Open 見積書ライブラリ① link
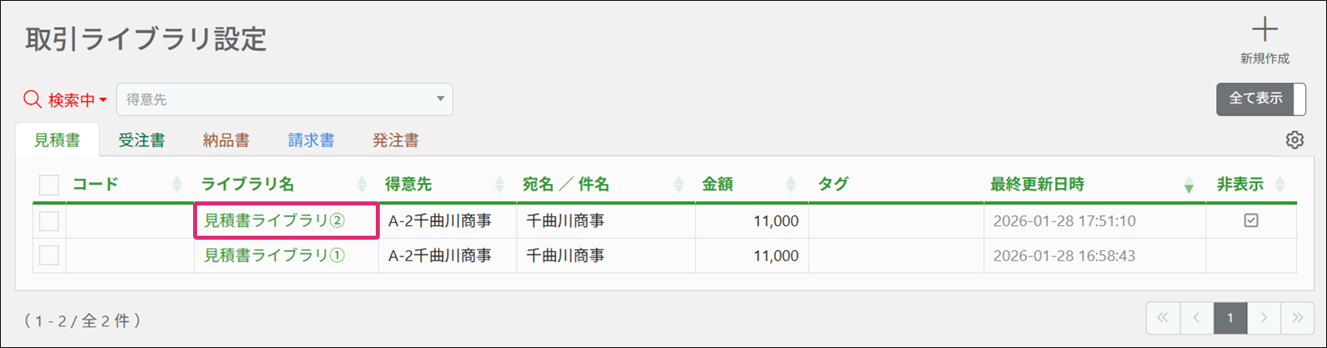The image size is (1327, 348). coord(274,256)
